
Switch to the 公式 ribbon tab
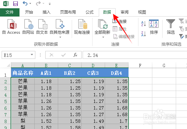90,12
